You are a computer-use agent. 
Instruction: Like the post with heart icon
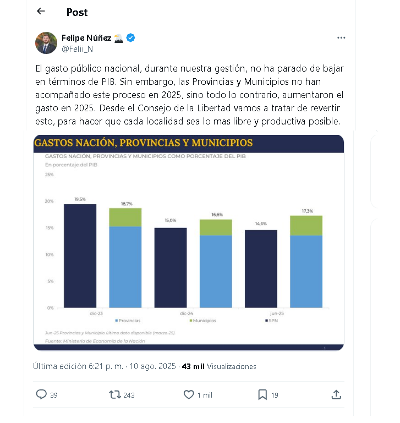tap(189, 394)
